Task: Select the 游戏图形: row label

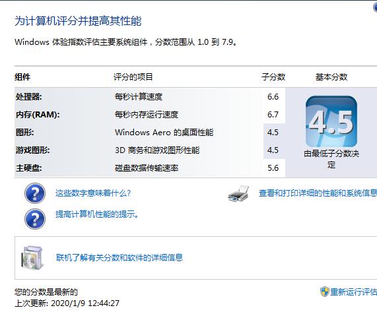Action: pyautogui.click(x=33, y=150)
